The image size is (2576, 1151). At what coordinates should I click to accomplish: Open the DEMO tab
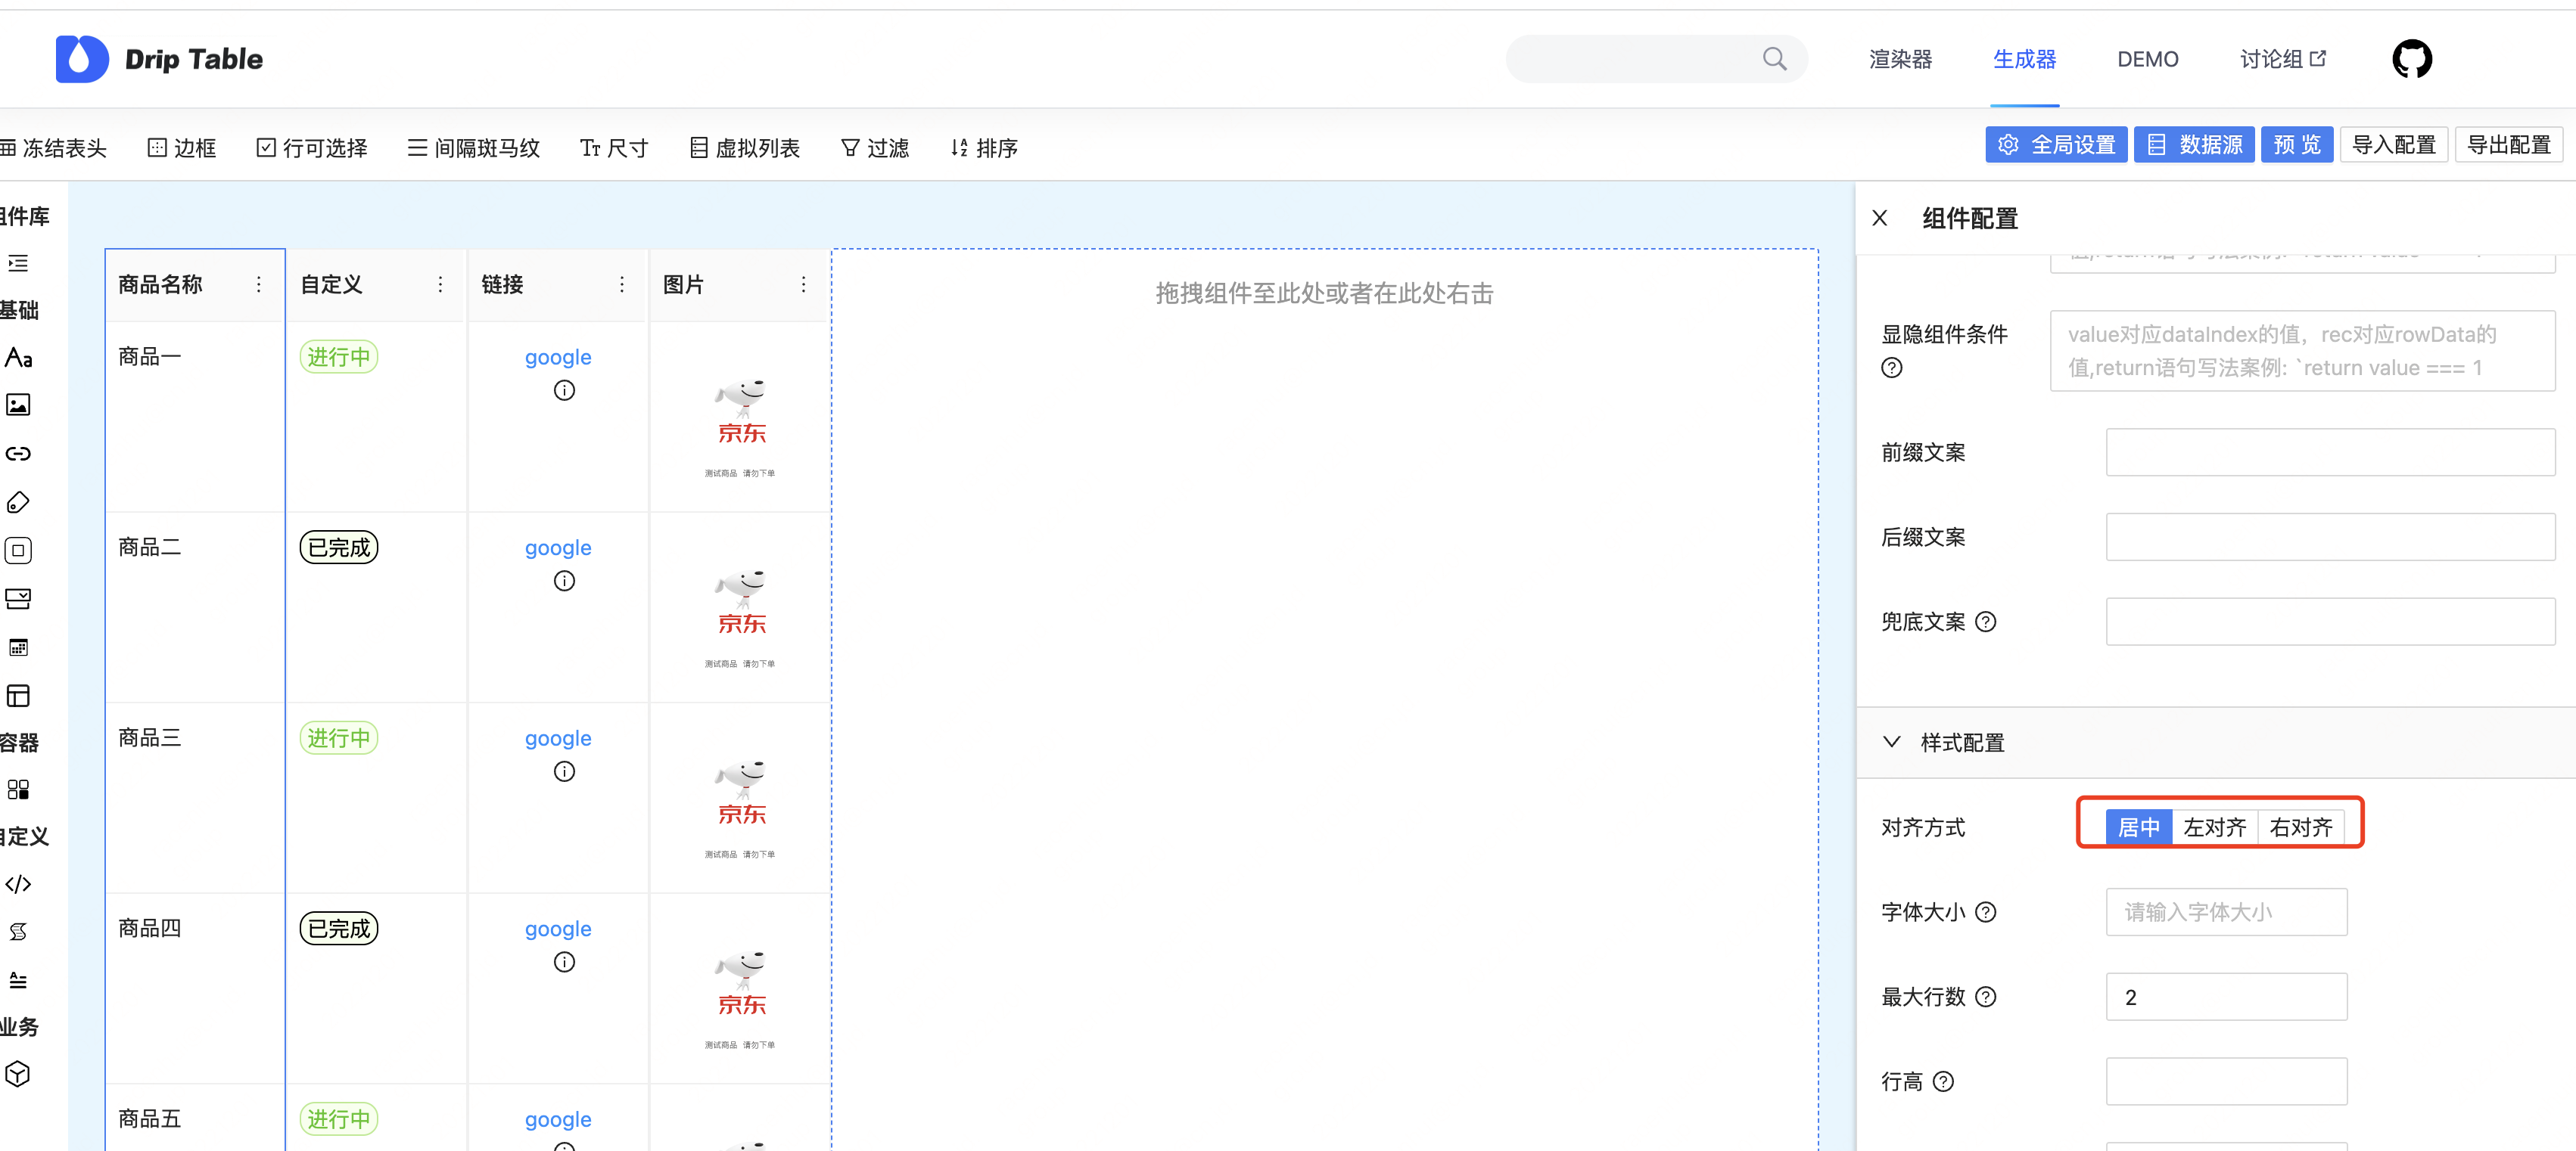tap(2147, 58)
